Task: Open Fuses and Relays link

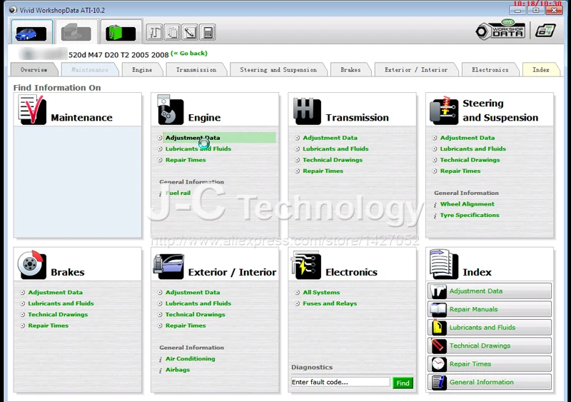Action: pyautogui.click(x=330, y=303)
